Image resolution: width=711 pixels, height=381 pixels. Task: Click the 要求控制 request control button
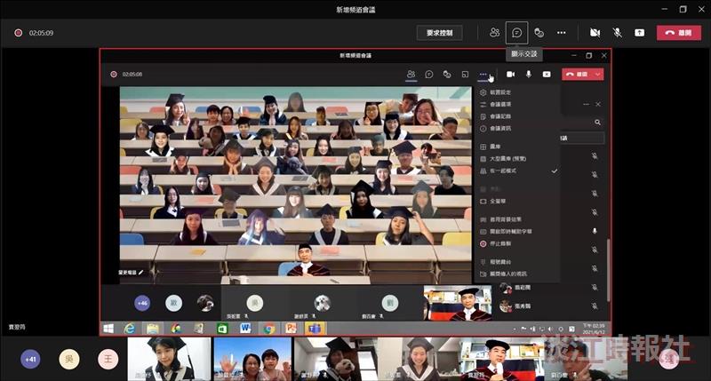coord(439,33)
